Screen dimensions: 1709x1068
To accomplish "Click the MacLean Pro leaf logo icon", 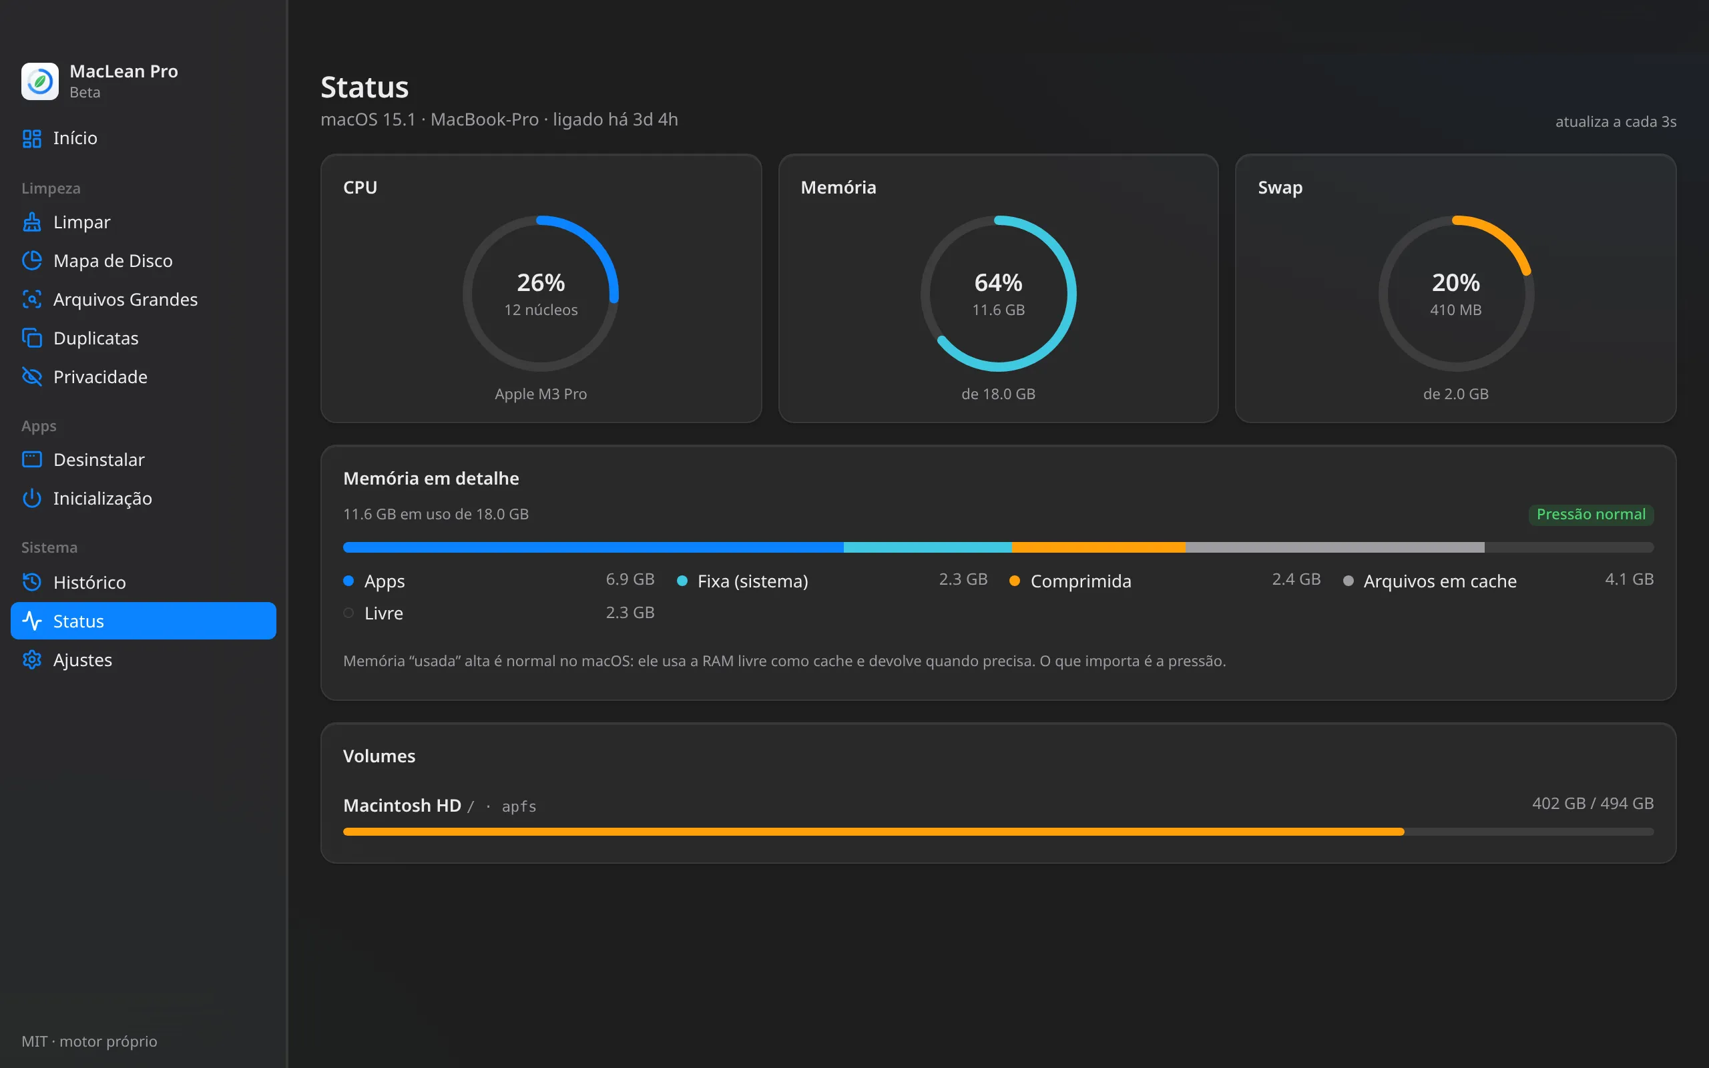I will (x=40, y=81).
